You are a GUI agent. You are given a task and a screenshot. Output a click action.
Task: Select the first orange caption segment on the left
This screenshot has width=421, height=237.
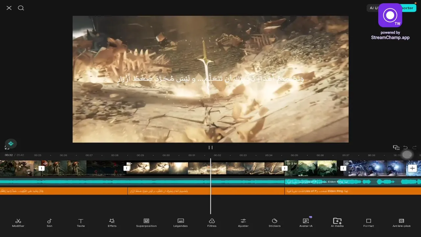click(63, 191)
